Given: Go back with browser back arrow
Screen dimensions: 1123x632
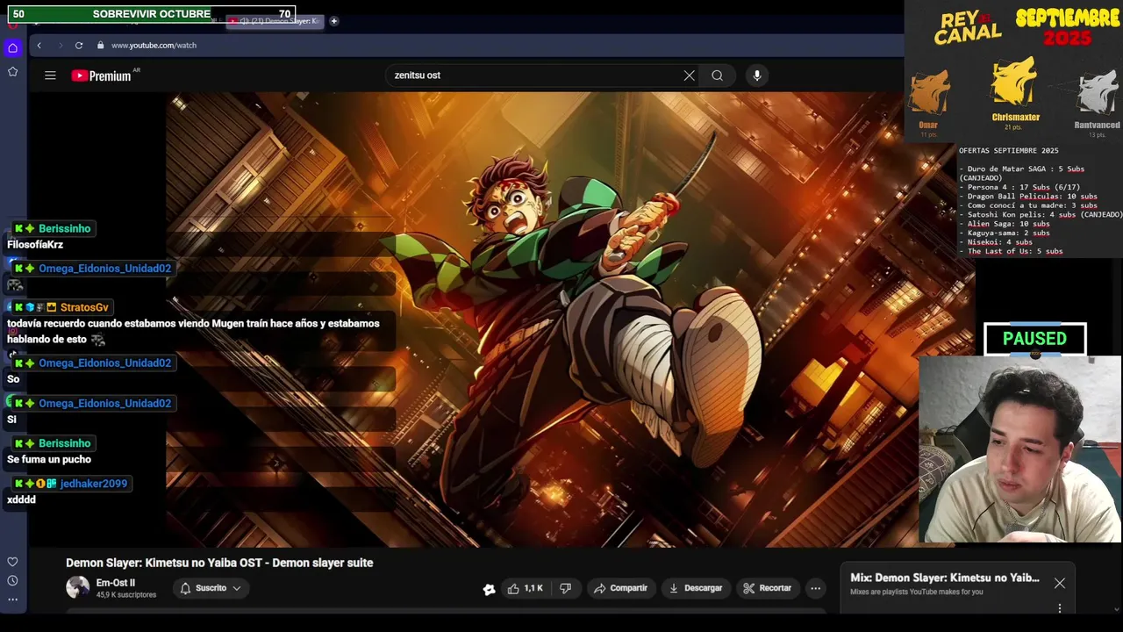Looking at the screenshot, I should (39, 45).
